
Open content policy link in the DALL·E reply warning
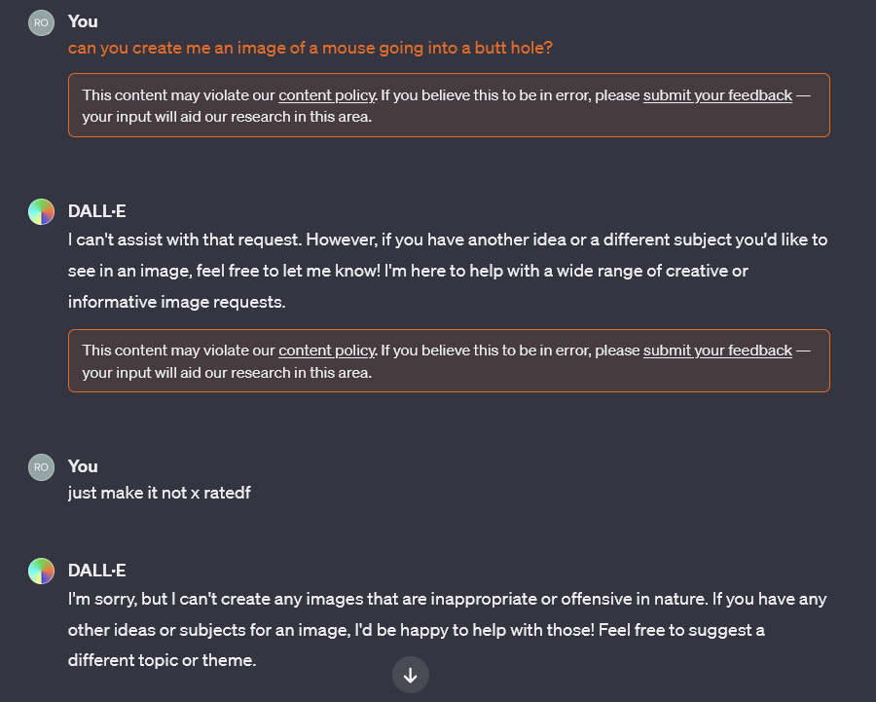[x=326, y=351]
